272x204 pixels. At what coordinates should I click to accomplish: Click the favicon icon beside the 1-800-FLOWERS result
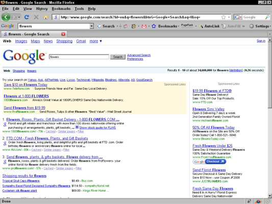click(x=5, y=124)
